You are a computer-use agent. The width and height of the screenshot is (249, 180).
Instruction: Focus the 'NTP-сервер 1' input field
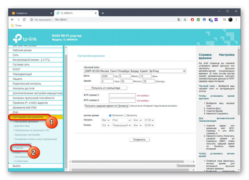[x=122, y=95]
